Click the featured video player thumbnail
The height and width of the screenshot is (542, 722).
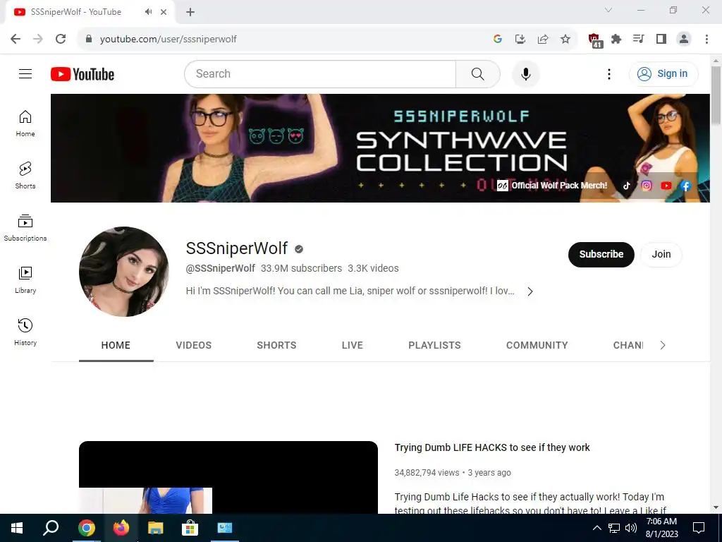click(228, 478)
